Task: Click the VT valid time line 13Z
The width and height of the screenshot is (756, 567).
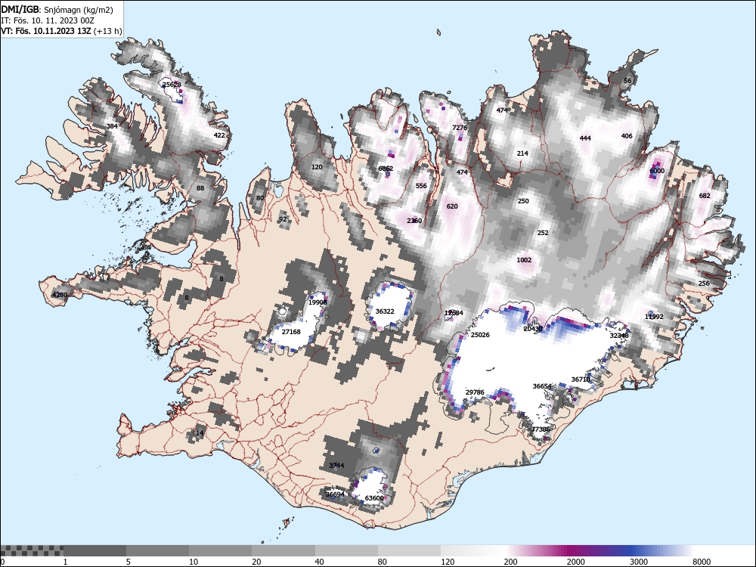Action: click(61, 31)
